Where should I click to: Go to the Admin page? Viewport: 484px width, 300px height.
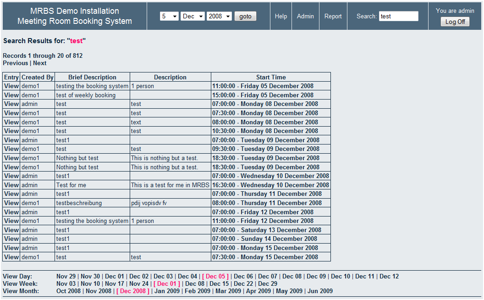click(305, 16)
